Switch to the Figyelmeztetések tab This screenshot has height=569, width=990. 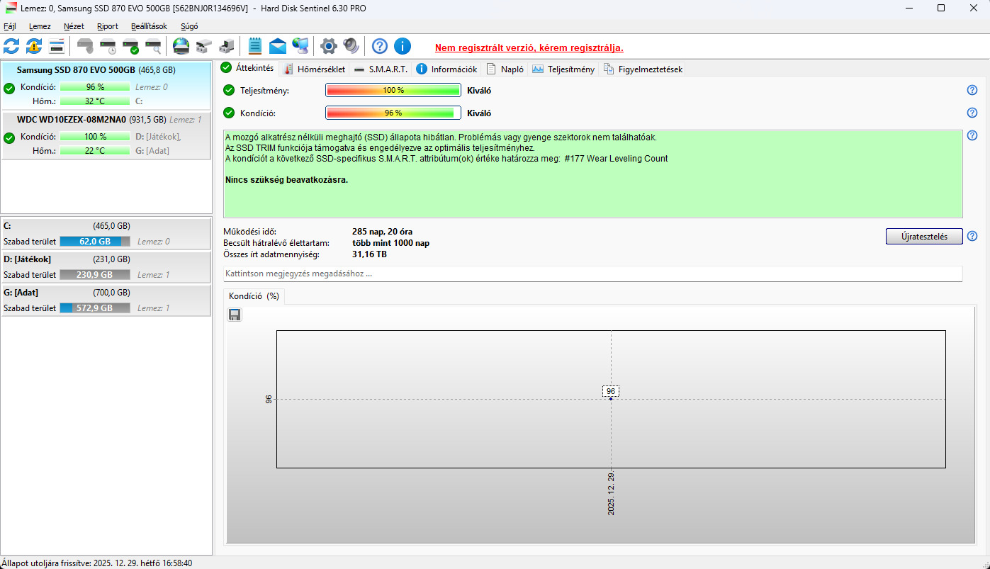click(642, 69)
